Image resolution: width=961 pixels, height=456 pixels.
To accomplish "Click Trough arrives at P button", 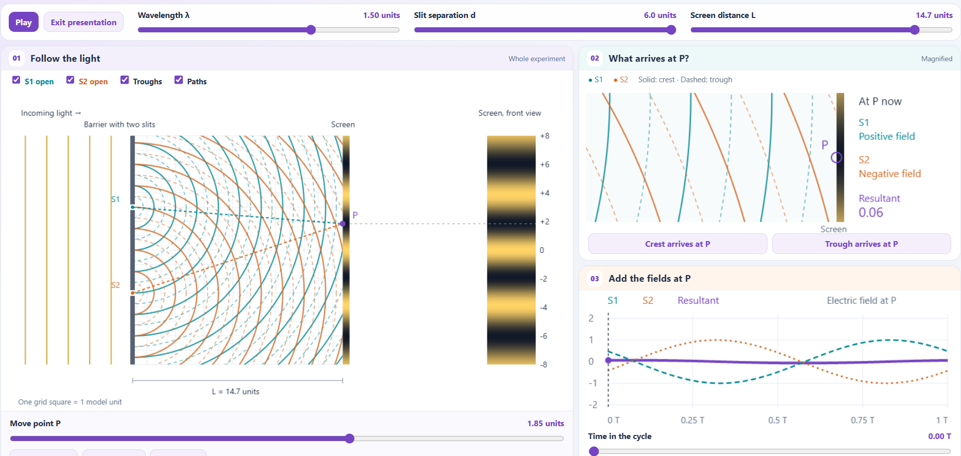I will click(x=861, y=244).
